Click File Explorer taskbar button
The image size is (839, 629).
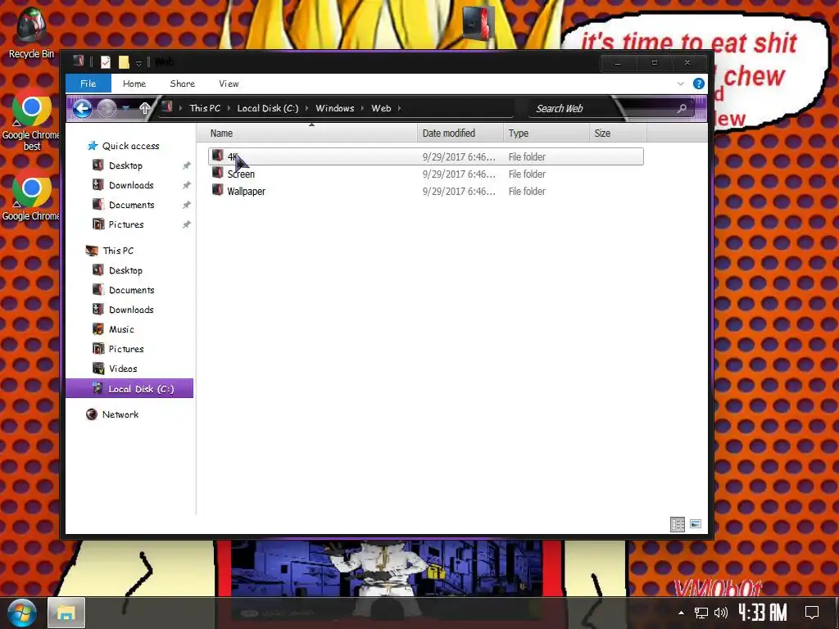pos(66,613)
